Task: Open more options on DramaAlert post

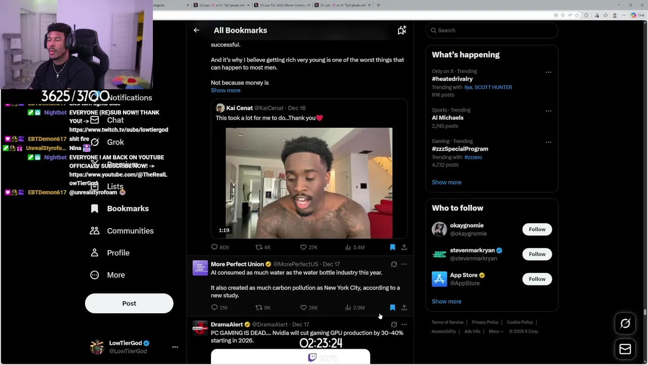Action: click(404, 324)
